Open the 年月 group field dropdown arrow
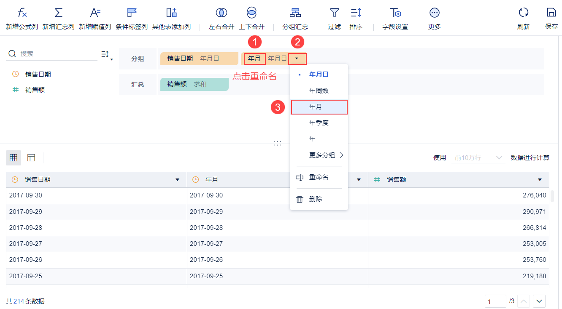 tap(297, 59)
